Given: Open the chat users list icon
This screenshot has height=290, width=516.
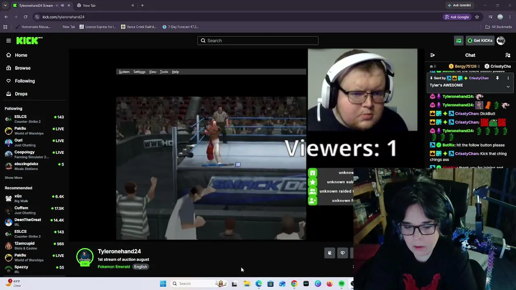Looking at the screenshot, I should [x=508, y=55].
